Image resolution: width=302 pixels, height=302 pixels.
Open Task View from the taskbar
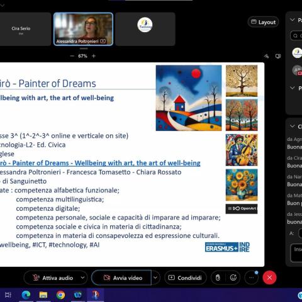[x=8, y=295]
